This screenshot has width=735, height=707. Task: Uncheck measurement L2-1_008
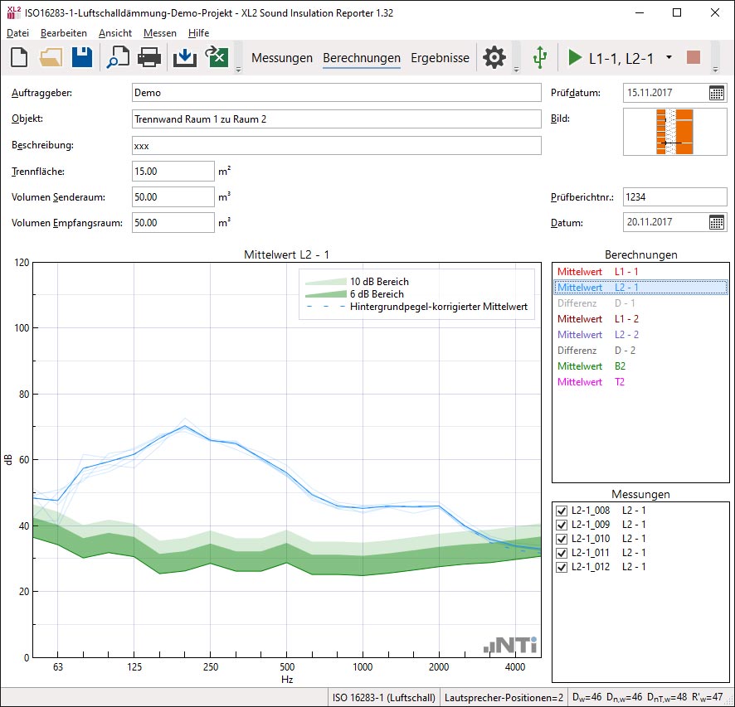[x=562, y=510]
